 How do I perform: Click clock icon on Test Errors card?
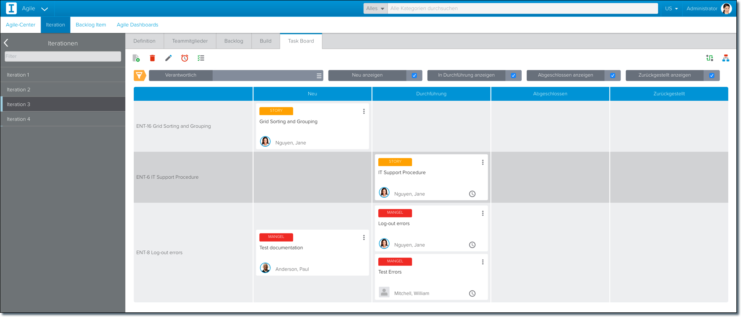point(472,293)
